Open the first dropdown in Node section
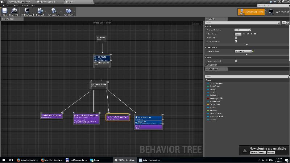 click(x=243, y=30)
